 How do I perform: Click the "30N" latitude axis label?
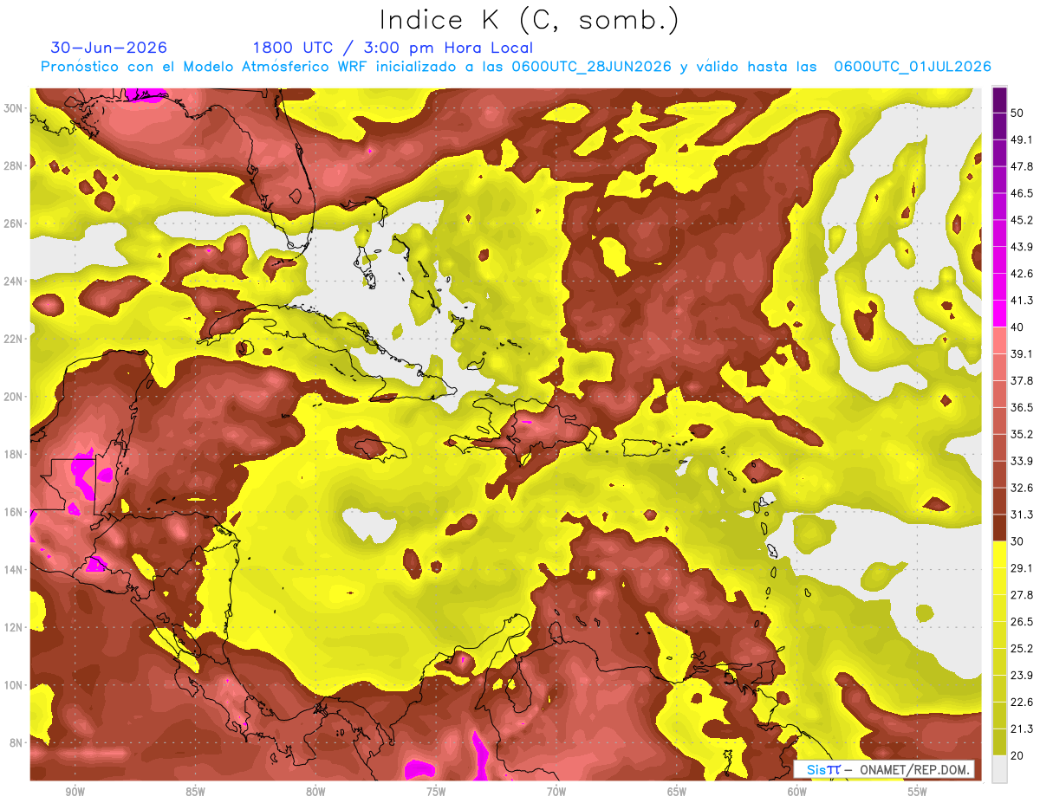tap(14, 108)
